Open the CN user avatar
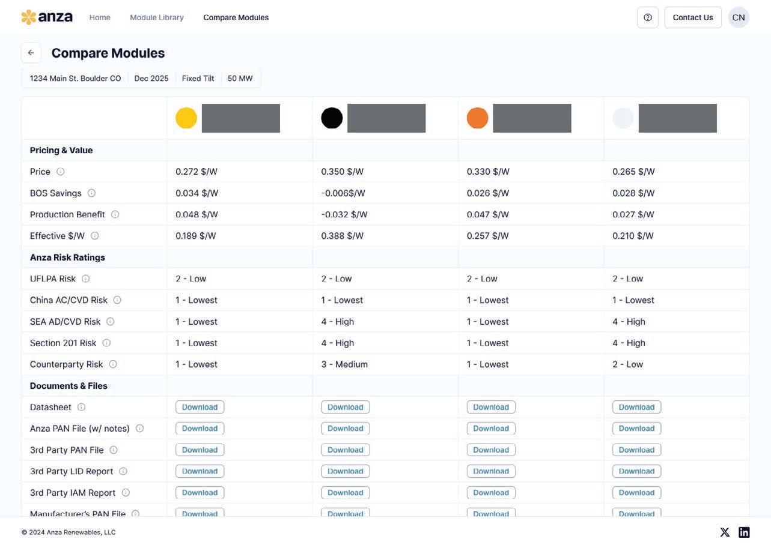Screen dimensions: 771x548 click(x=739, y=17)
